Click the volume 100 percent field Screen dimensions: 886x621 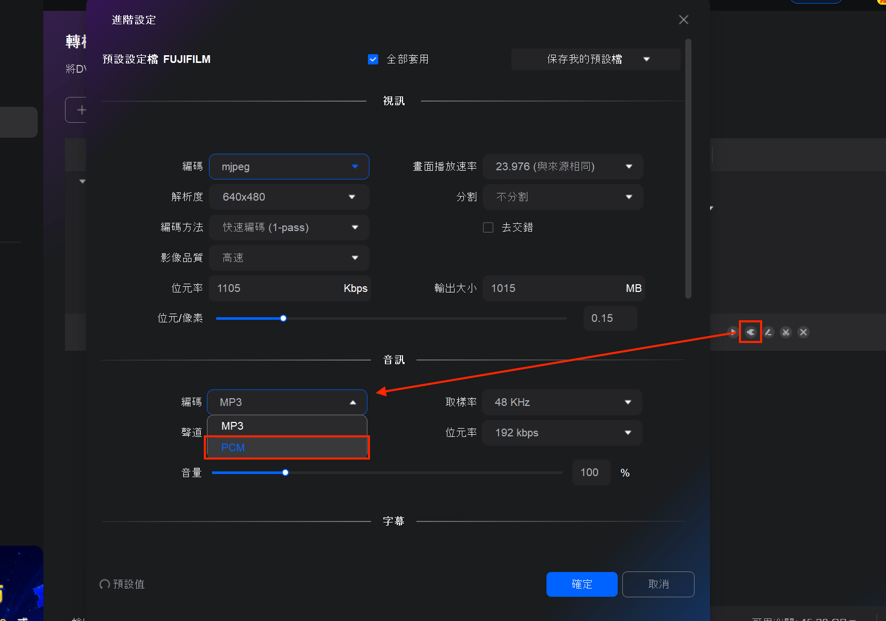[591, 472]
